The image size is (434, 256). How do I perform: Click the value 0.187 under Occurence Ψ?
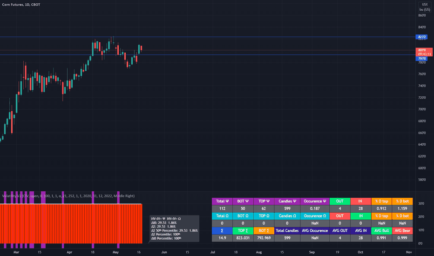point(315,209)
